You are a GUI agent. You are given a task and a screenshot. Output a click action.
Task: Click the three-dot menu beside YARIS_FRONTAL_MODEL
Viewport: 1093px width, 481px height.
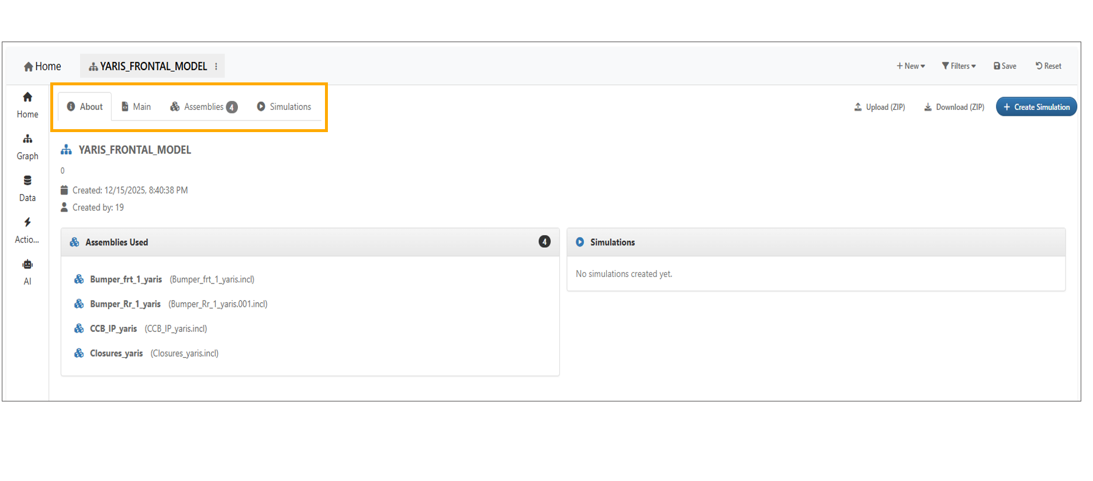pos(216,67)
